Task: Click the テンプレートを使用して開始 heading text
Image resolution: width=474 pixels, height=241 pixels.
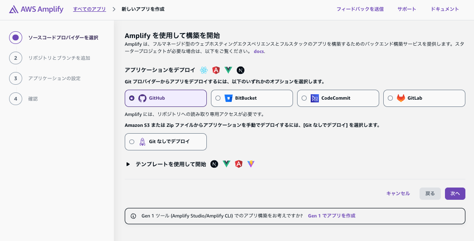Action: coord(171,164)
